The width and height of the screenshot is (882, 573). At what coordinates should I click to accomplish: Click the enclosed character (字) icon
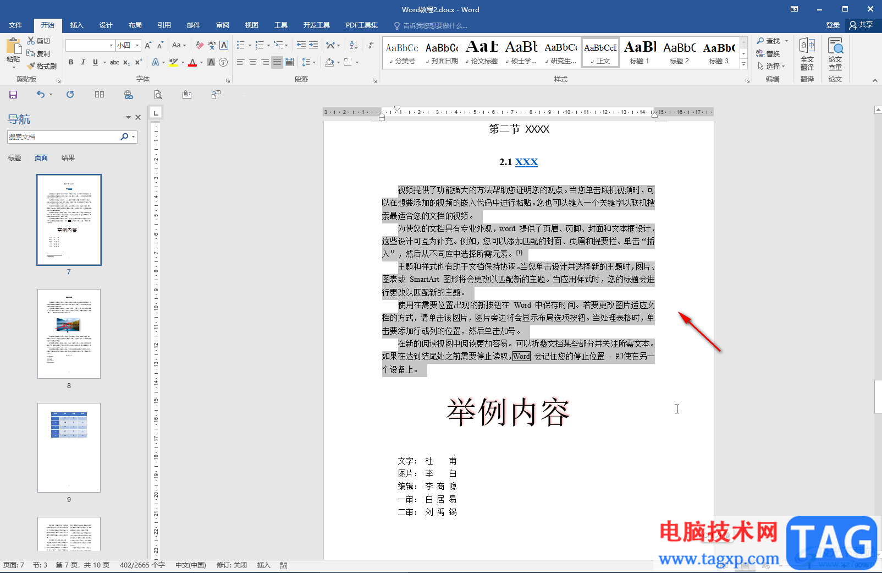tap(223, 62)
